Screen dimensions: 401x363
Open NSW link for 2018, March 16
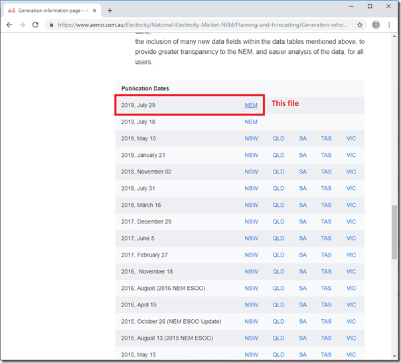click(x=252, y=205)
